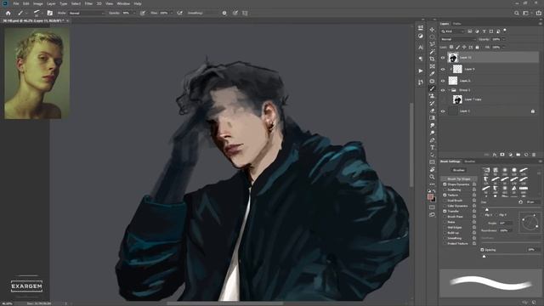Select the Lasso tool
This screenshot has height=306, width=544.
(432, 44)
